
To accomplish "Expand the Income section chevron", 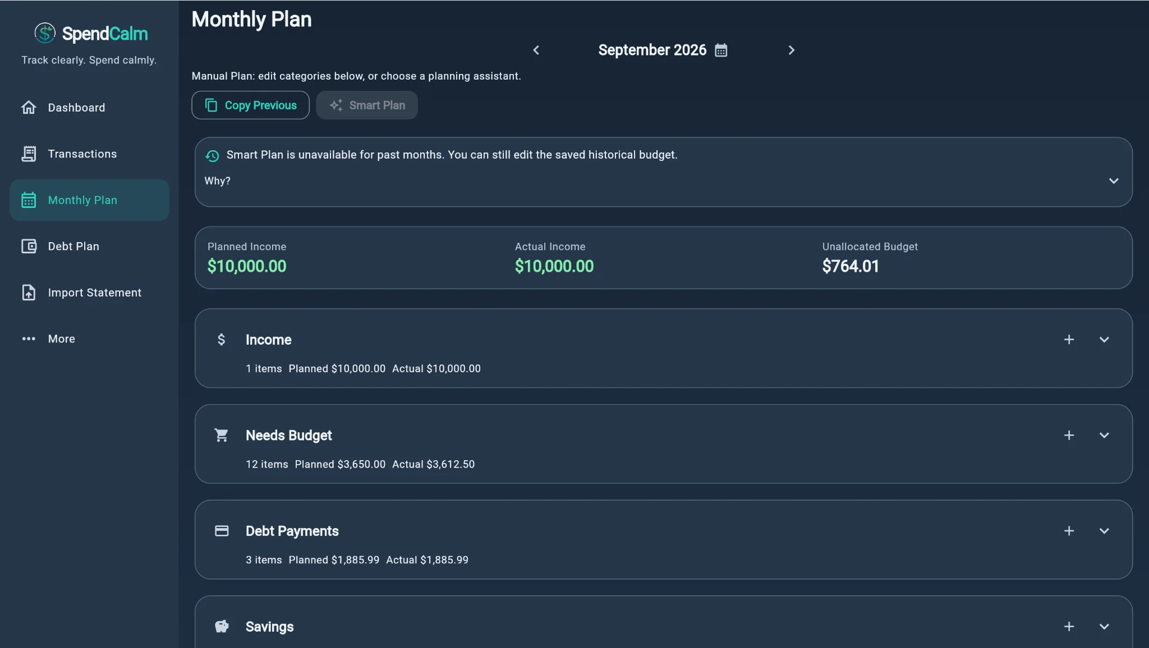I will click(x=1104, y=340).
